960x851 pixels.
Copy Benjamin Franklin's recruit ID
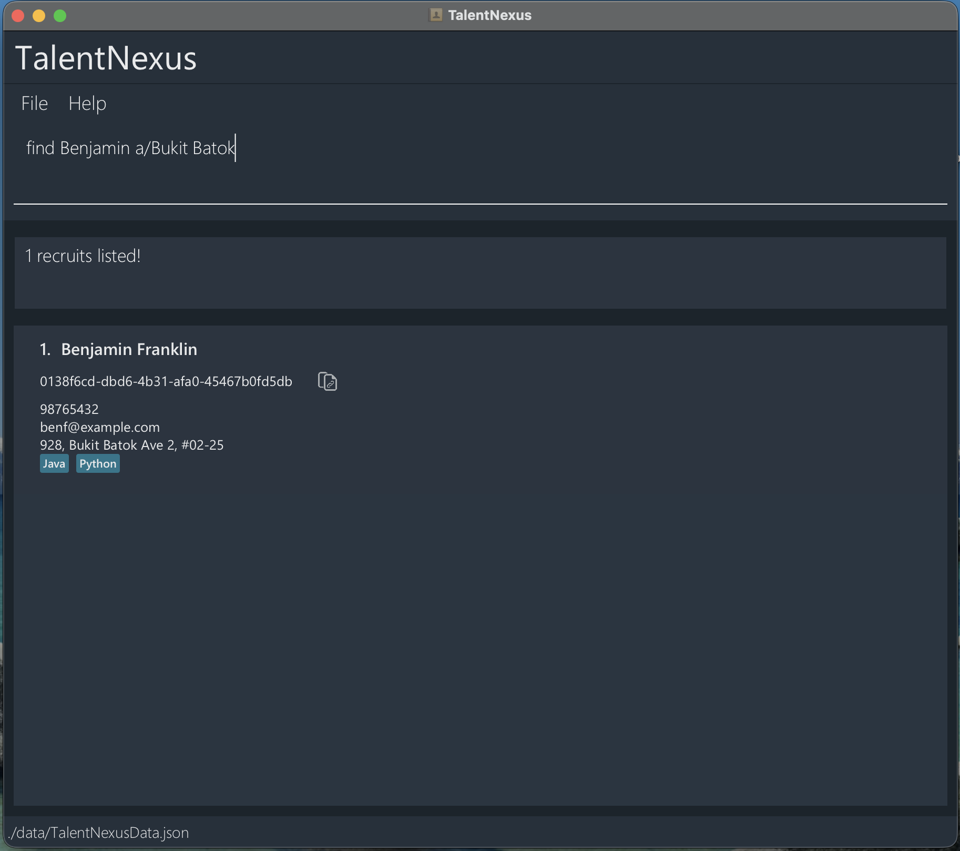pos(327,381)
